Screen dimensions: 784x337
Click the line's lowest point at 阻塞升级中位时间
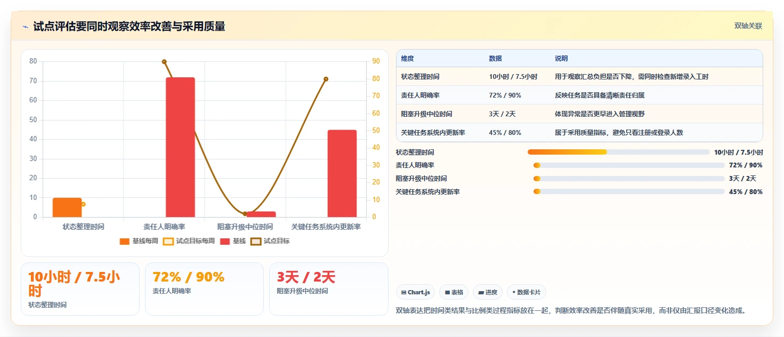pos(245,214)
